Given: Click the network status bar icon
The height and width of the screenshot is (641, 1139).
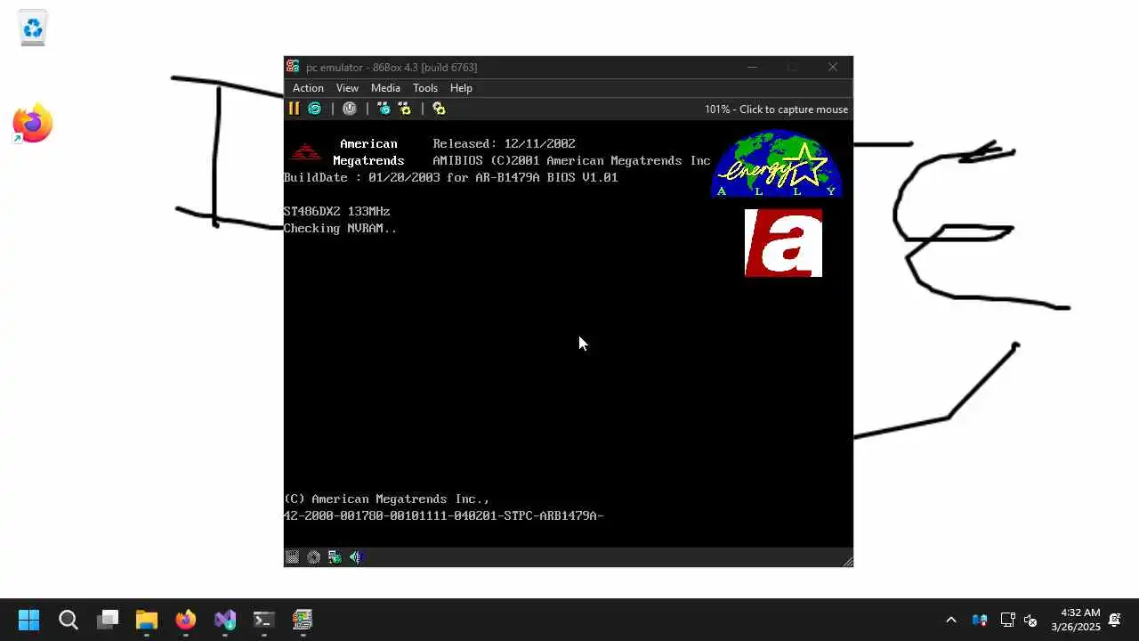Looking at the screenshot, I should point(335,557).
